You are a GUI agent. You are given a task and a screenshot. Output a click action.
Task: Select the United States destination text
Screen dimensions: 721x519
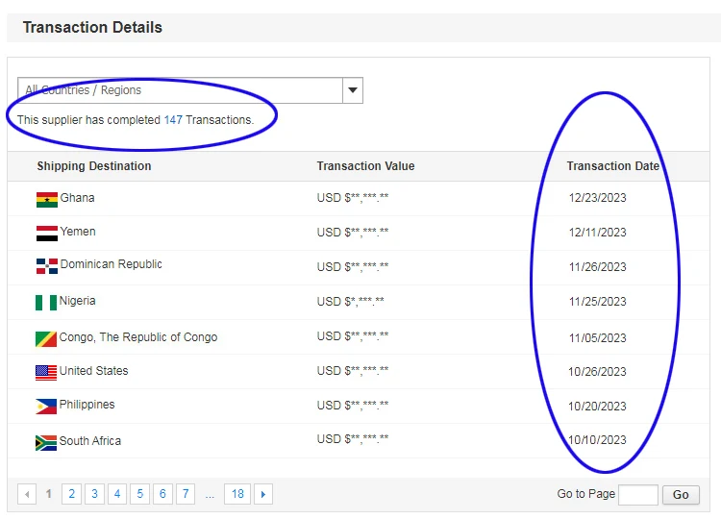coord(94,371)
